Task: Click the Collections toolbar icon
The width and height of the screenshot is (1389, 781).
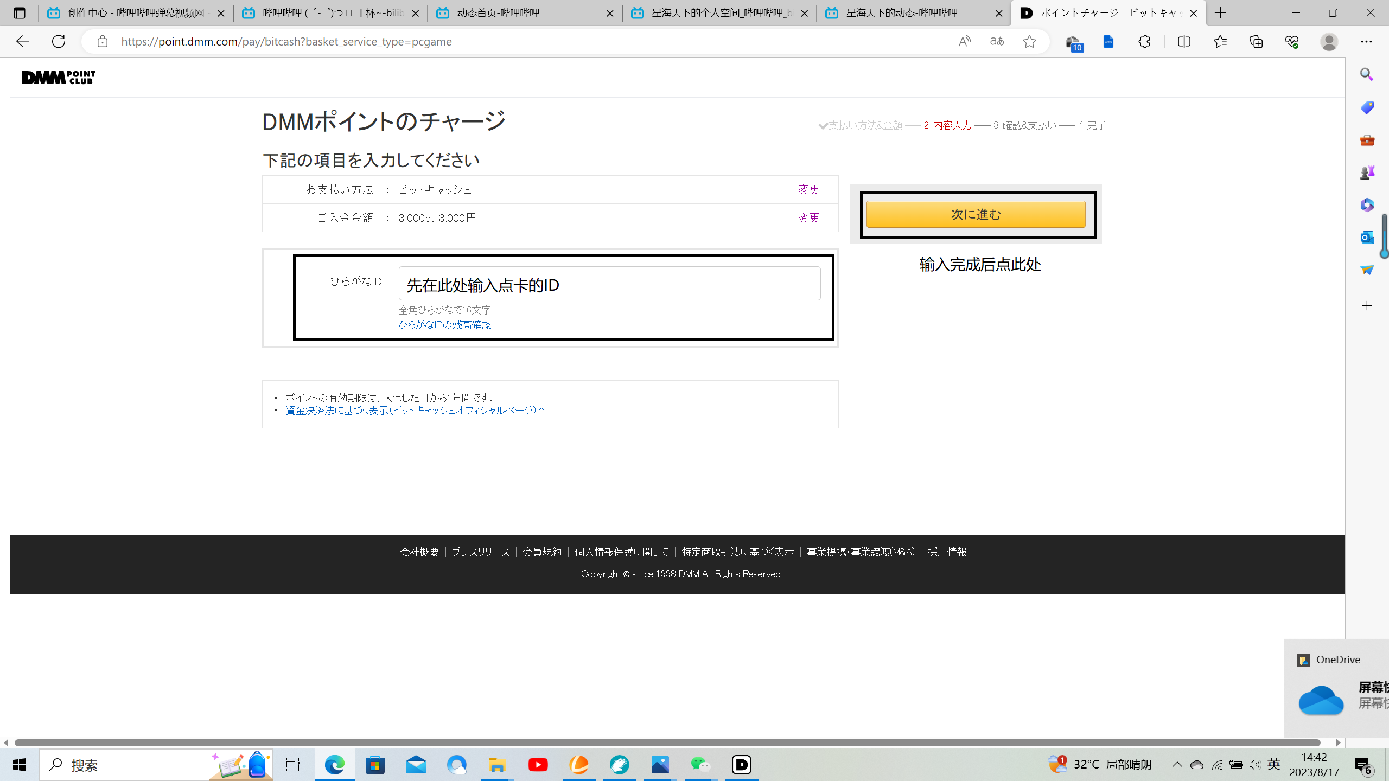Action: tap(1256, 41)
